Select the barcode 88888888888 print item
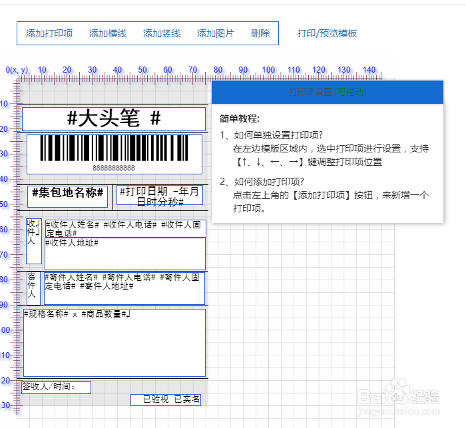The image size is (466, 428). click(115, 154)
